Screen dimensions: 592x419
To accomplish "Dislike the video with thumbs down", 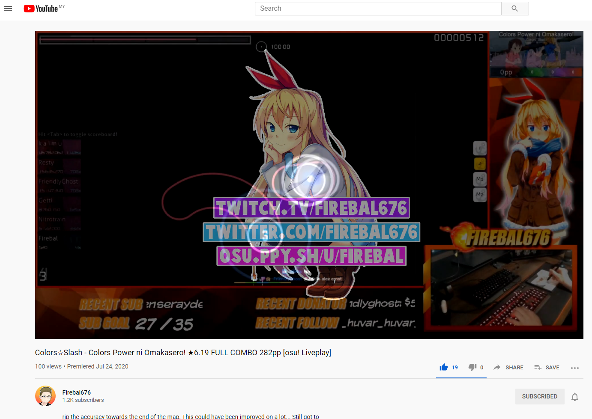I will pyautogui.click(x=472, y=367).
